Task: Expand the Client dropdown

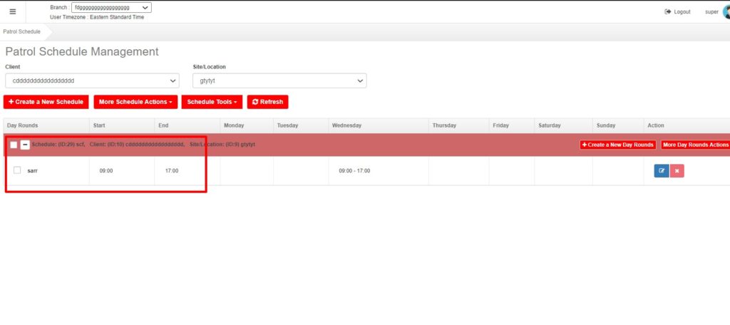Action: click(92, 81)
